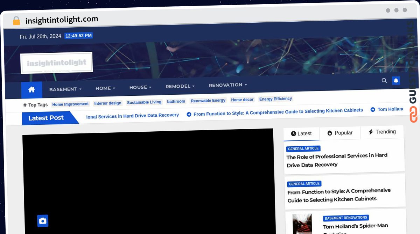Open the search magnifier icon
The image size is (420, 234).
(384, 81)
